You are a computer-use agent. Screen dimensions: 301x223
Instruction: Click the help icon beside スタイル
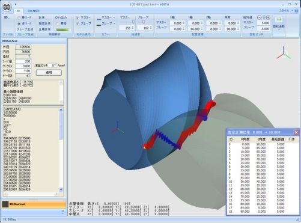297,11
